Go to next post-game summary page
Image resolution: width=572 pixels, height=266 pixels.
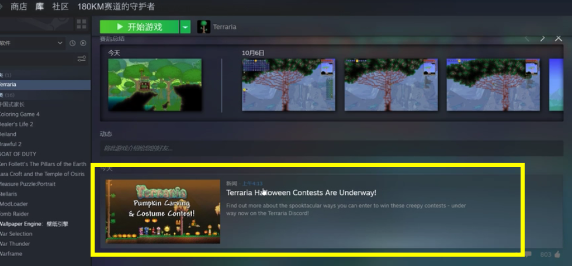click(542, 38)
